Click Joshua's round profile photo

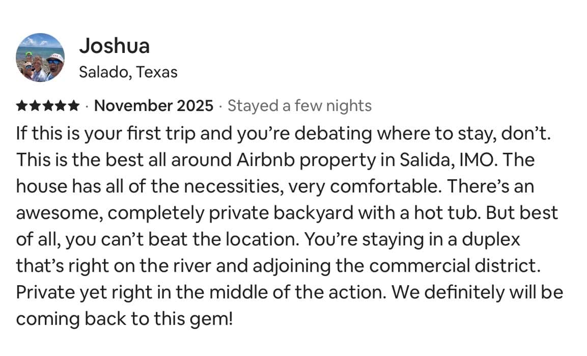40,58
